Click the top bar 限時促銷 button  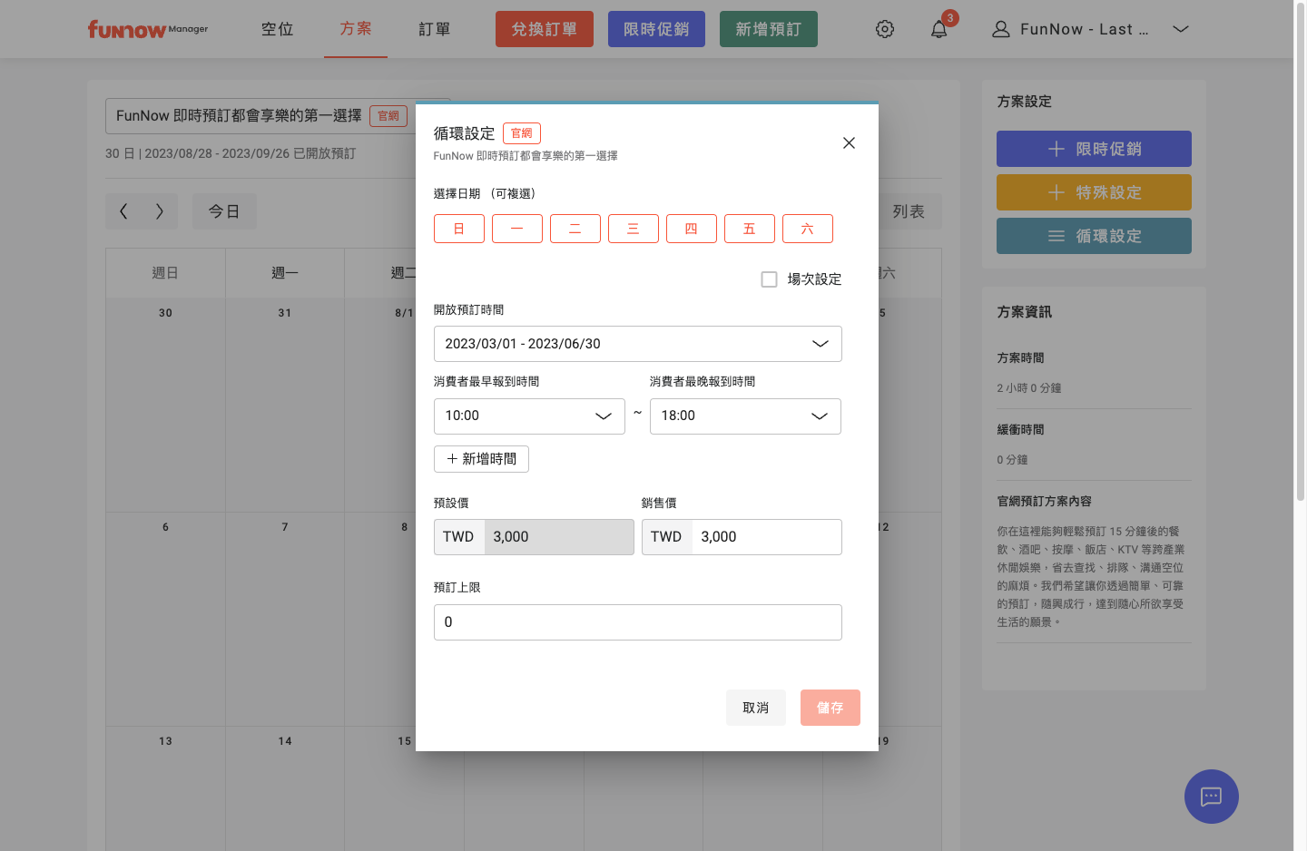[656, 29]
